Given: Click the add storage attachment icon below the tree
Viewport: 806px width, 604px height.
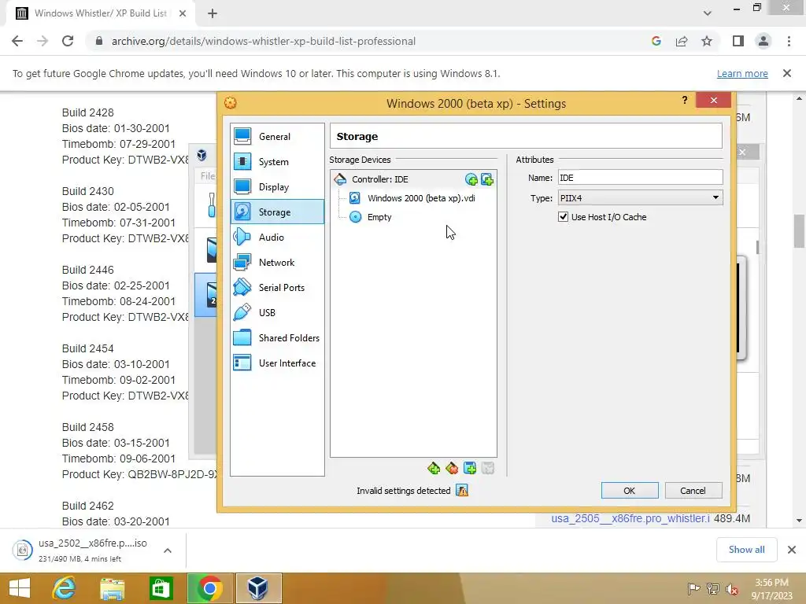Looking at the screenshot, I should tap(470, 468).
